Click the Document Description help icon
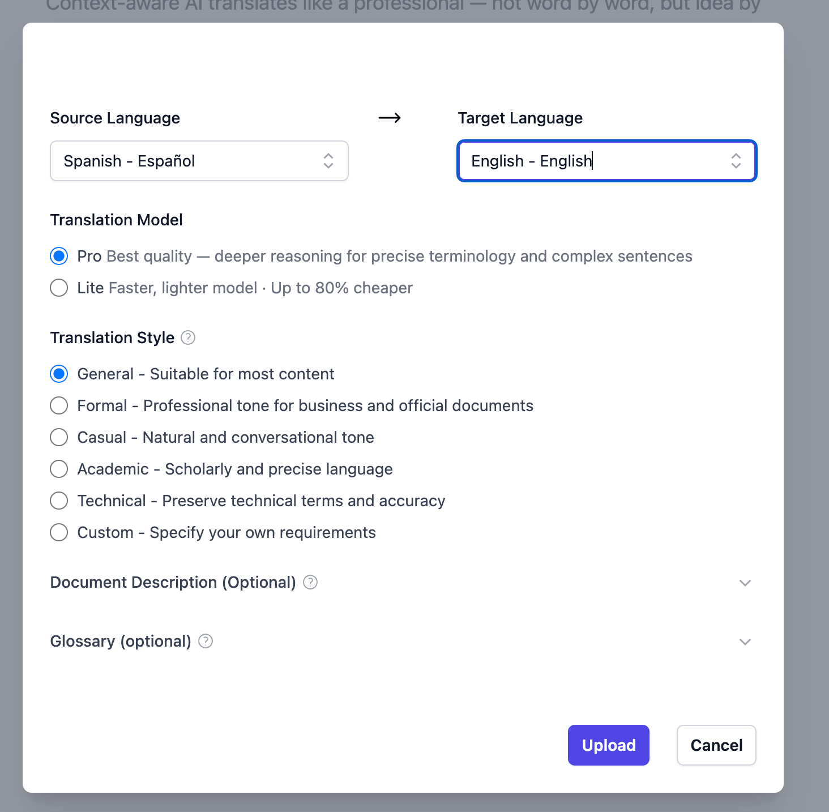 (310, 582)
